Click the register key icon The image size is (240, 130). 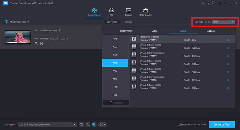pos(208,3)
